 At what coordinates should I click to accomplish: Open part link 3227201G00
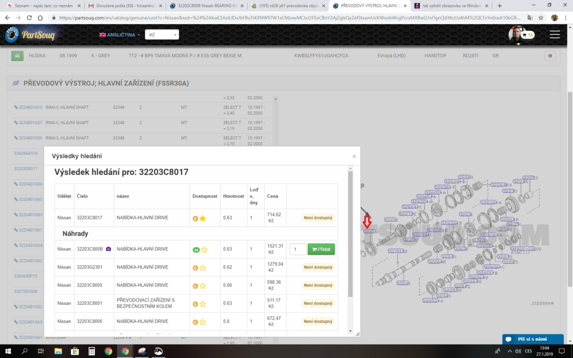(26, 291)
